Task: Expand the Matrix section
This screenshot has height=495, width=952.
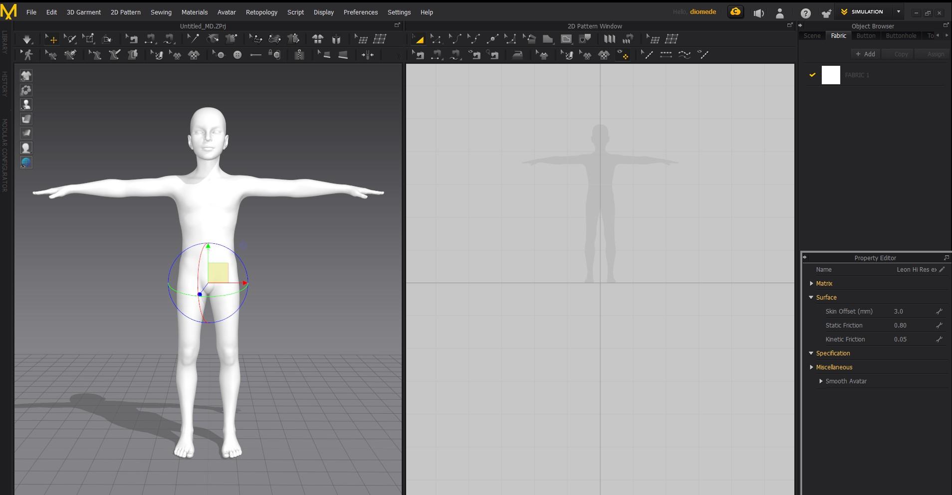Action: pos(811,283)
